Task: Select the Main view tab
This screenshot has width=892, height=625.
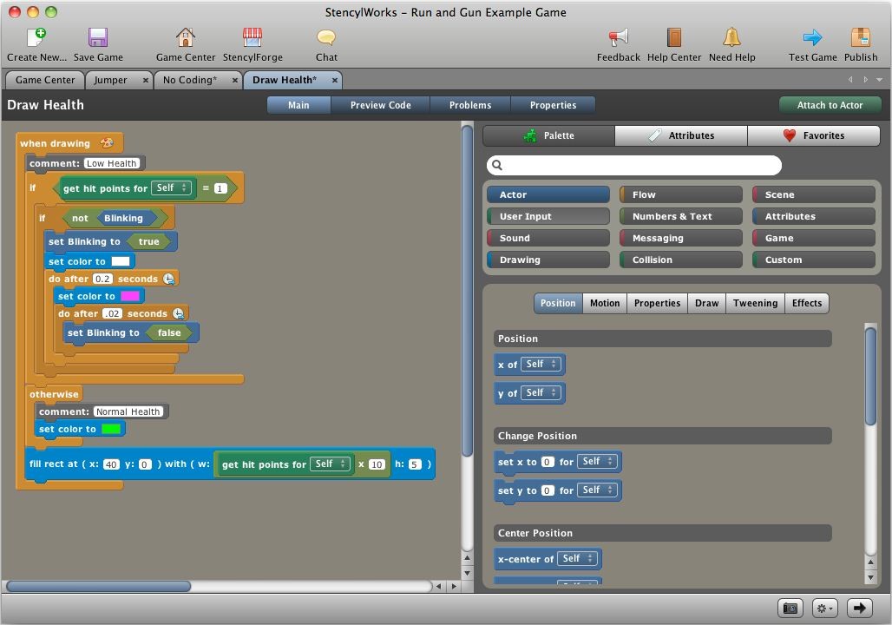Action: [298, 105]
